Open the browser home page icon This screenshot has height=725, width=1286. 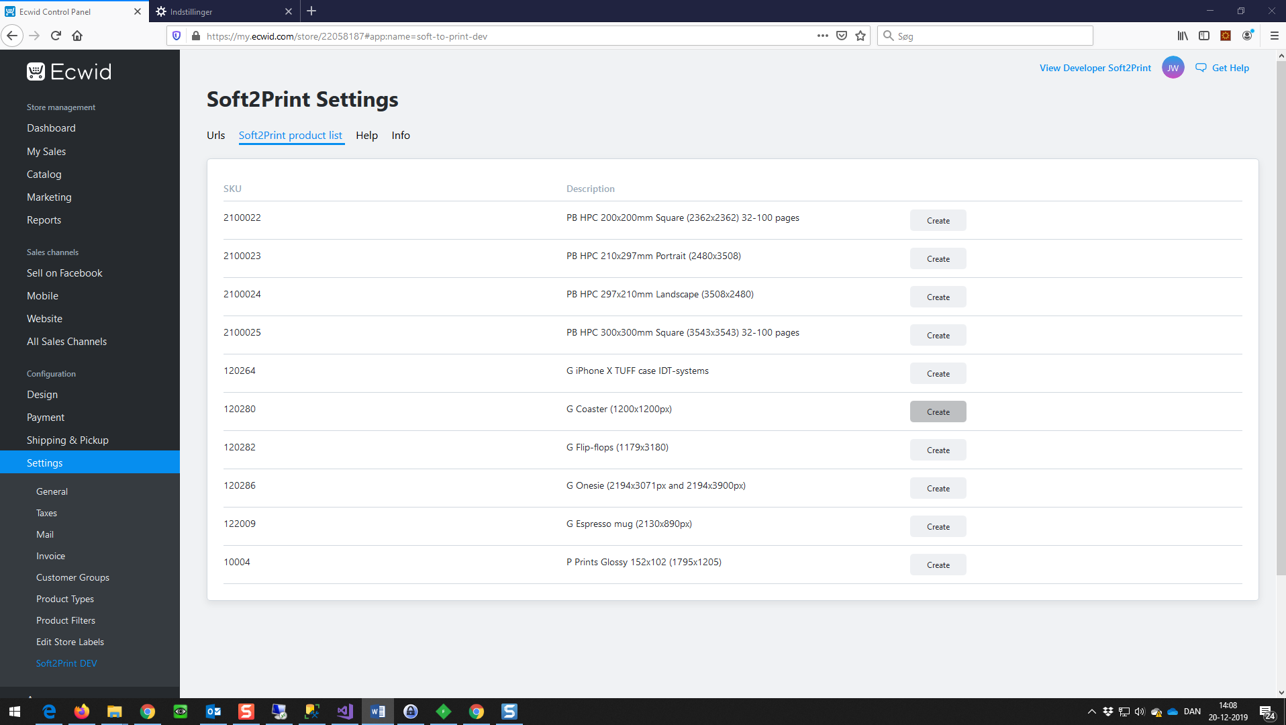click(77, 36)
